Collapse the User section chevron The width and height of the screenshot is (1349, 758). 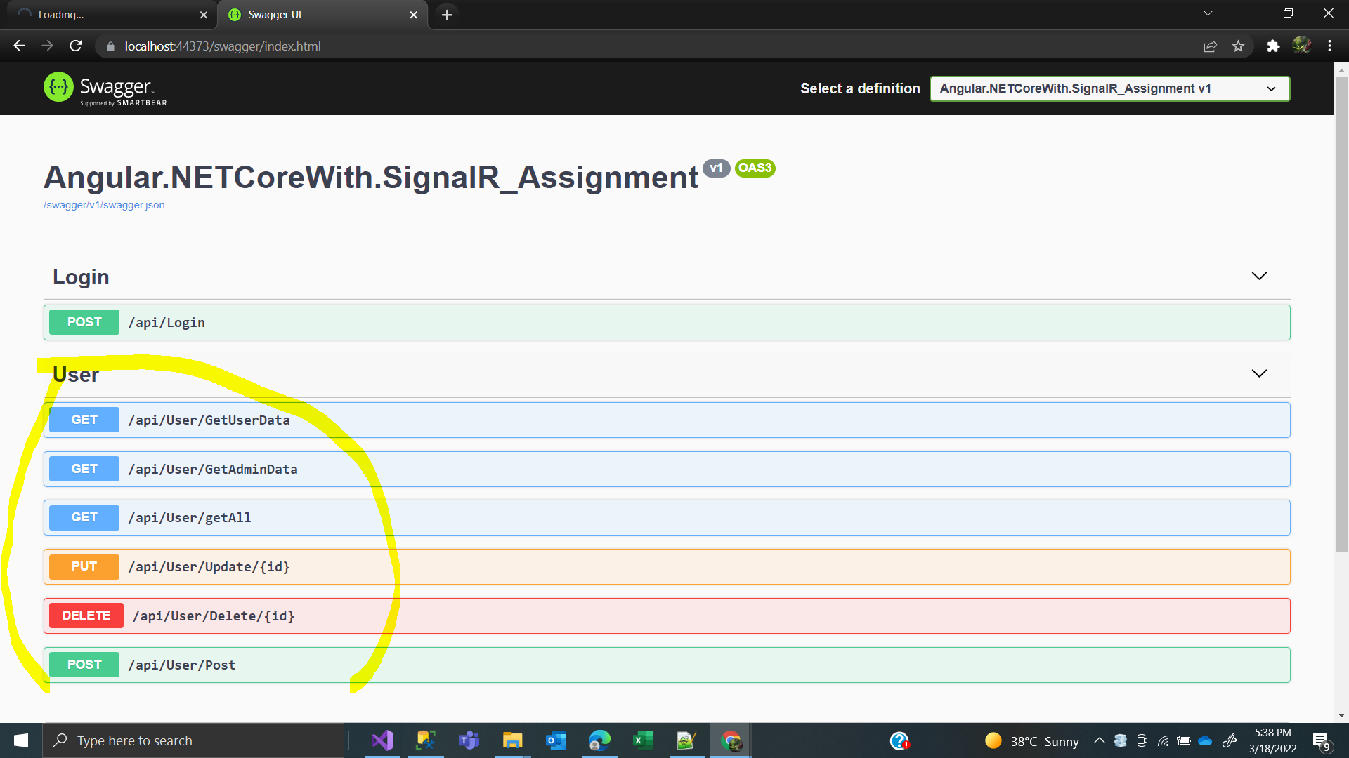click(1259, 374)
